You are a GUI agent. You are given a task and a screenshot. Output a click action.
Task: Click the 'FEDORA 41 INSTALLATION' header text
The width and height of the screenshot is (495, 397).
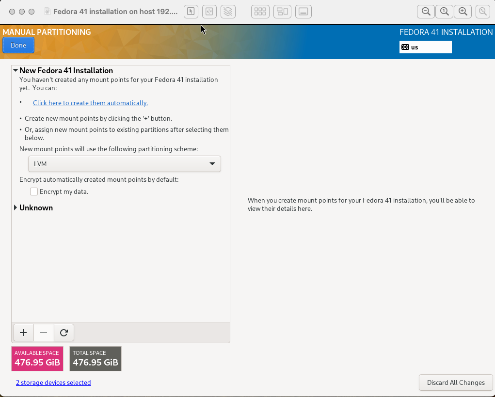(x=446, y=32)
